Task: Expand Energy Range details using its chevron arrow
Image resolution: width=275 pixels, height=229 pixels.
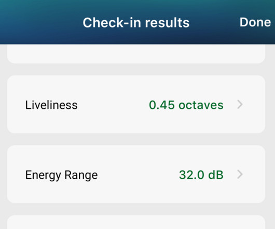Action: 240,175
